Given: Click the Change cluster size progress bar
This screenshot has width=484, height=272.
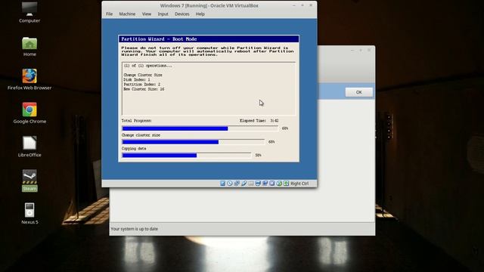Looking at the screenshot, I should click(x=194, y=142).
